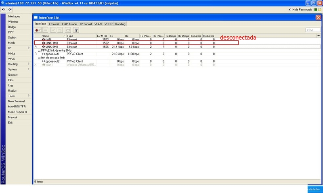
Task: Click the Disable cross toolbar button
Action: point(60,30)
